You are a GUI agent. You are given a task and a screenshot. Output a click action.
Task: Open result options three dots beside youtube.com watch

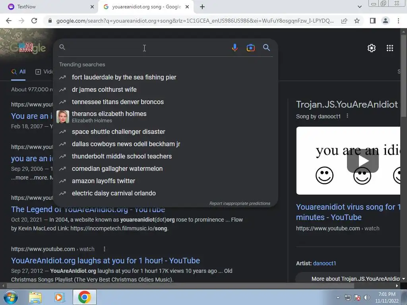click(105, 249)
